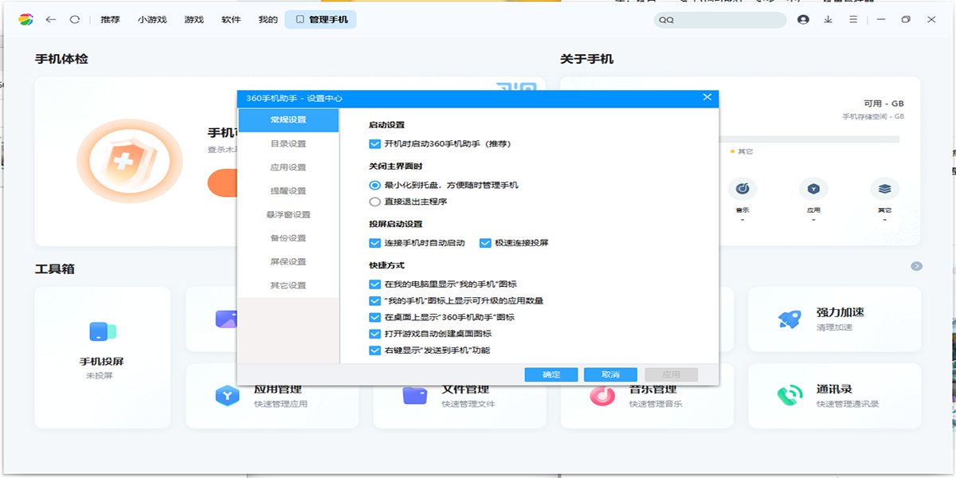
Task: Open 提醒设置 in settings sidebar
Action: coord(288,191)
